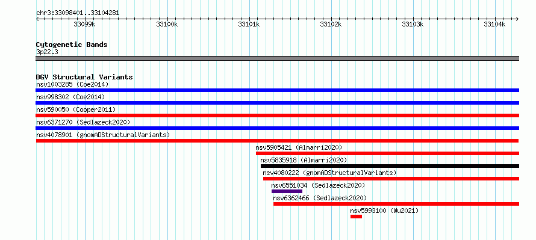Open nsv5993100 (Wu2021) variant label
Screen dimensions: 536x240
(x=385, y=211)
